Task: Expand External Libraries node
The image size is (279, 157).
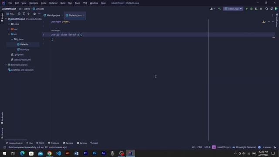Action: pos(6,65)
